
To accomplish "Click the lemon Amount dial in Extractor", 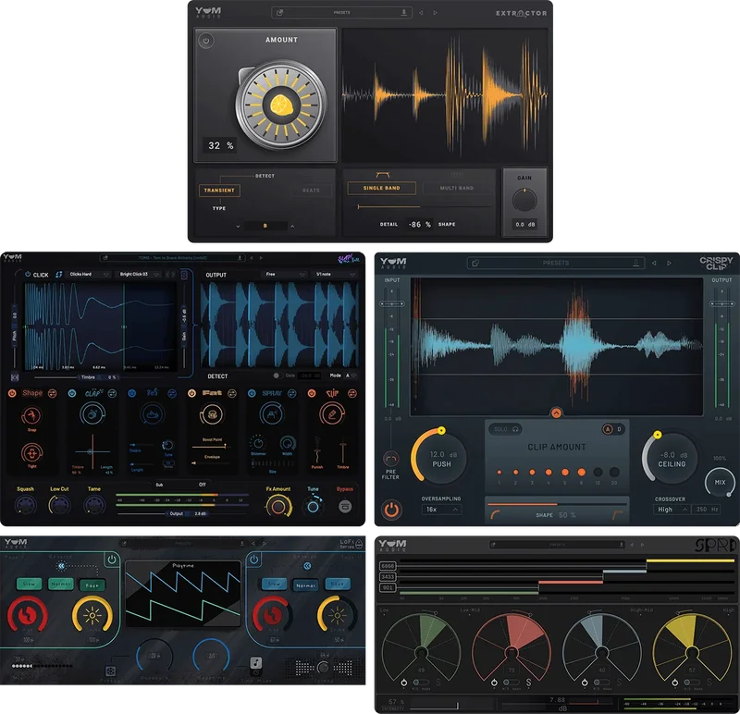I will (281, 105).
